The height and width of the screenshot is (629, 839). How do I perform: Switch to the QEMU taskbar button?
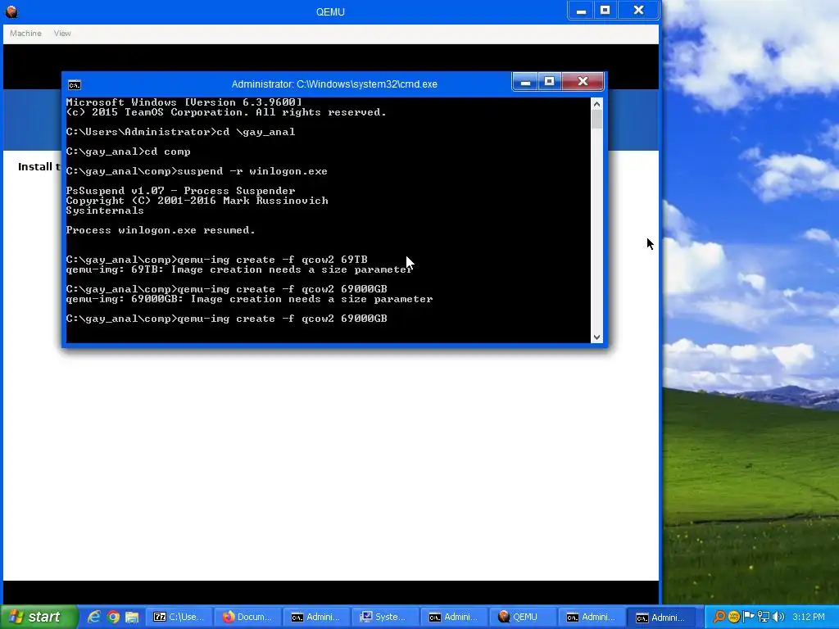coord(523,617)
